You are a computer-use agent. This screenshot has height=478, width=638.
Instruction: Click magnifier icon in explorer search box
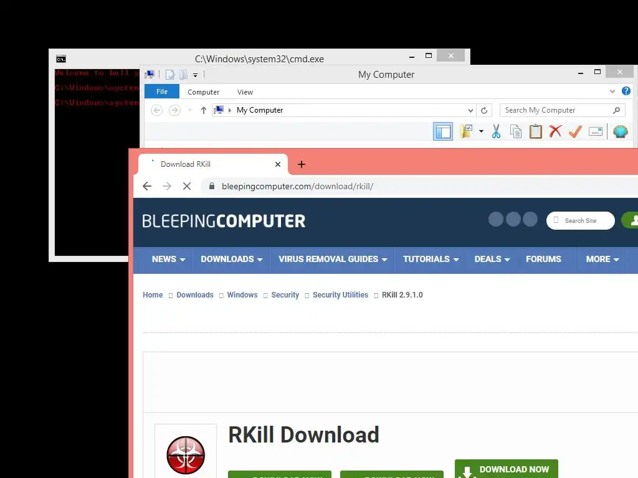(x=616, y=110)
